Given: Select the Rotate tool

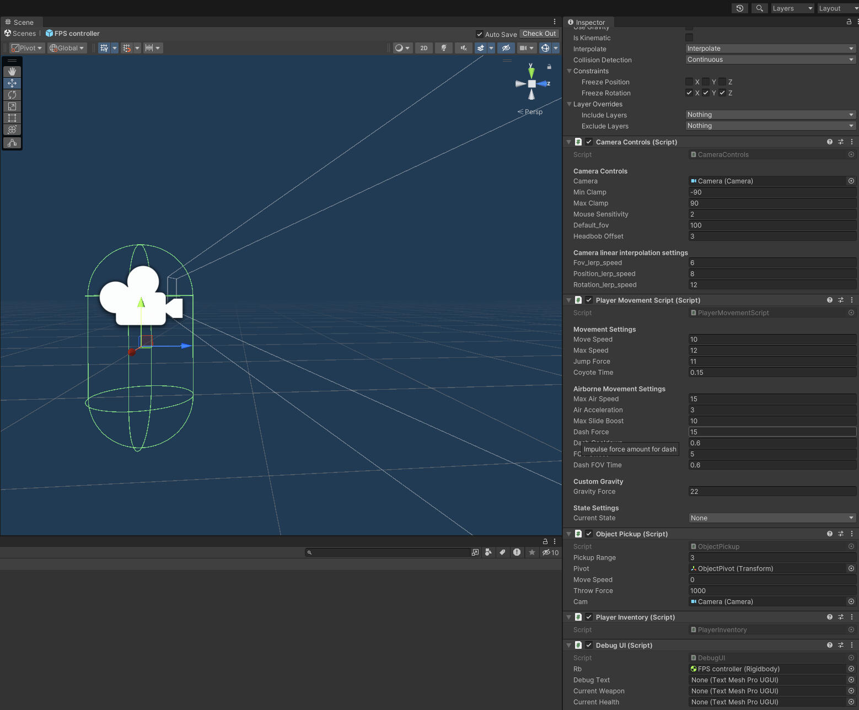Looking at the screenshot, I should pos(12,95).
